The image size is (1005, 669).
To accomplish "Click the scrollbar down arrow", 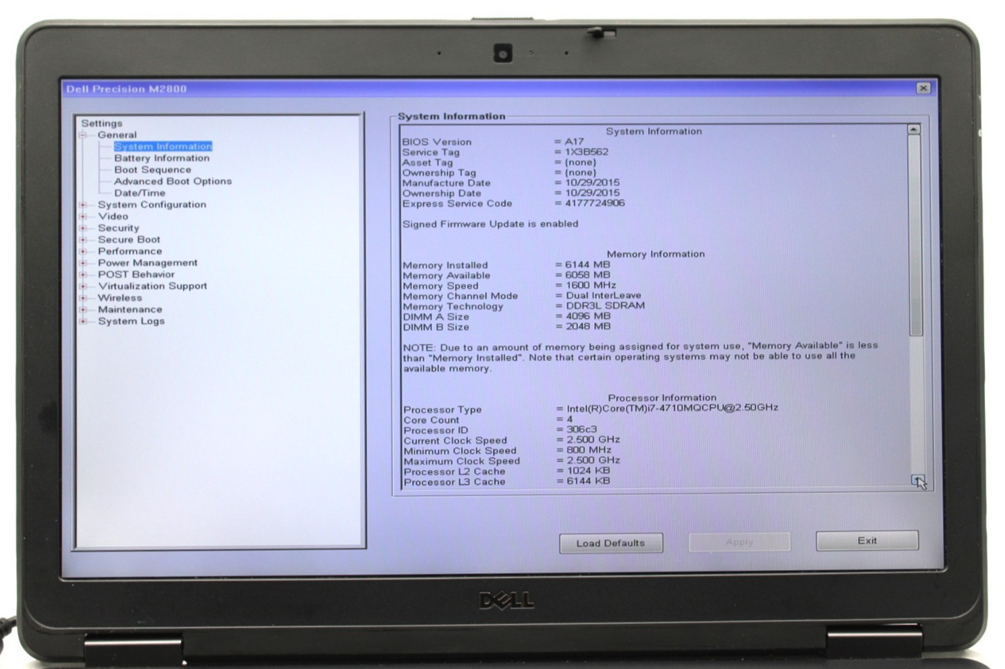I will click(x=918, y=480).
